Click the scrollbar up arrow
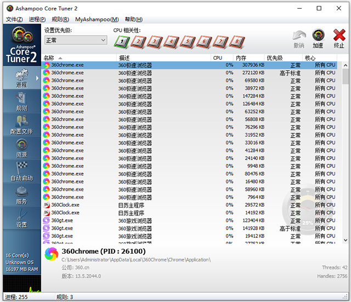 tap(345, 65)
